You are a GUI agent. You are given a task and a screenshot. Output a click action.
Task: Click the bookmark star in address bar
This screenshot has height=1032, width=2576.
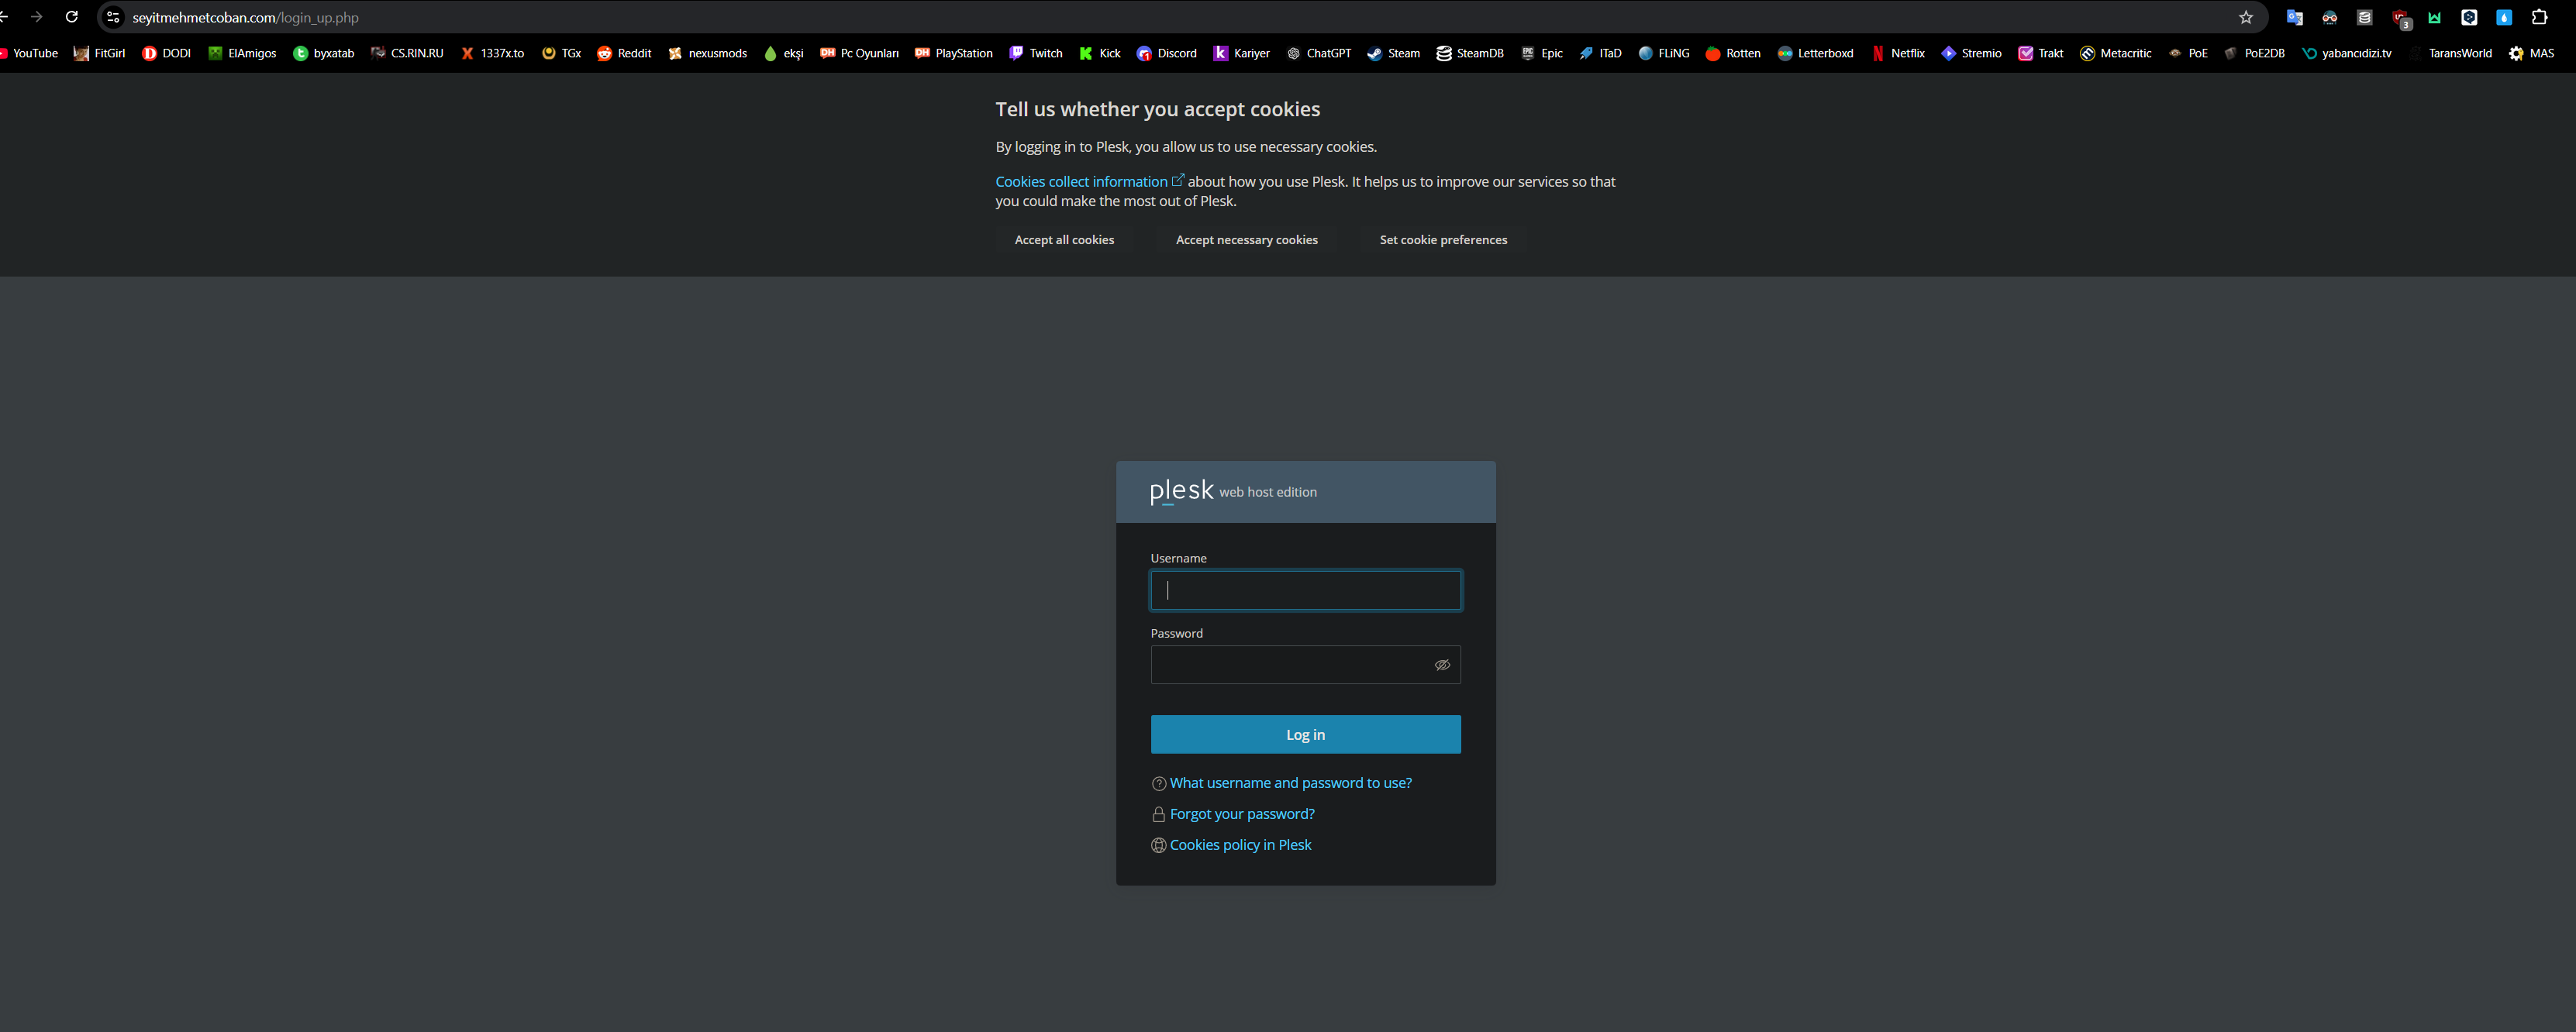click(x=2245, y=17)
